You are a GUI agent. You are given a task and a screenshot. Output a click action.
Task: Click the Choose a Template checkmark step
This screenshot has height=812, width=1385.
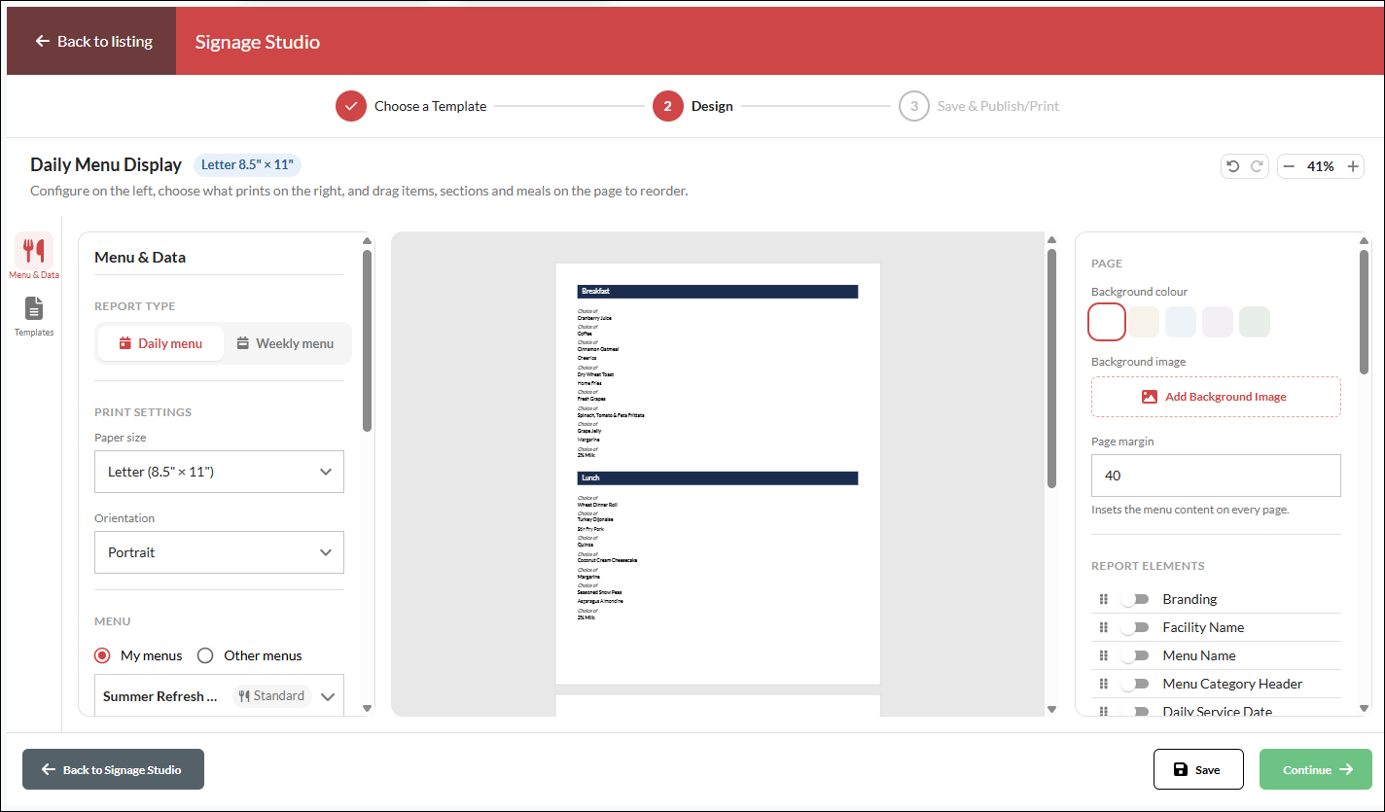(351, 106)
